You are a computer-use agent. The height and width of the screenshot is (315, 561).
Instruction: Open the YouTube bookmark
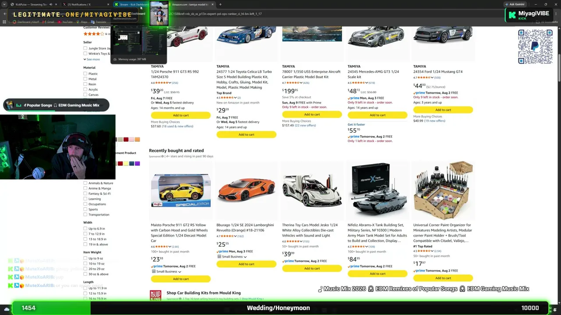66,21
